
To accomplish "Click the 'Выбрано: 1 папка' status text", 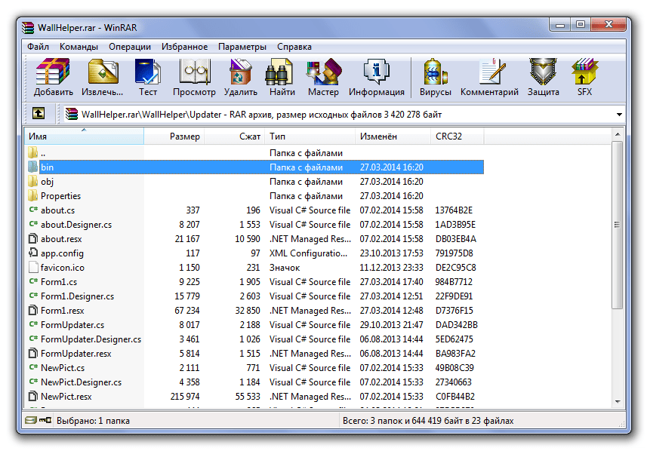I will click(x=94, y=421).
